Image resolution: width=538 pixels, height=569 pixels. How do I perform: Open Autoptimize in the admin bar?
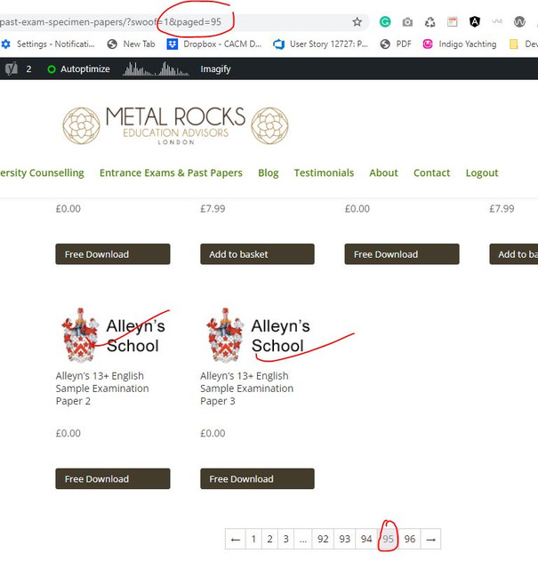[x=79, y=69]
